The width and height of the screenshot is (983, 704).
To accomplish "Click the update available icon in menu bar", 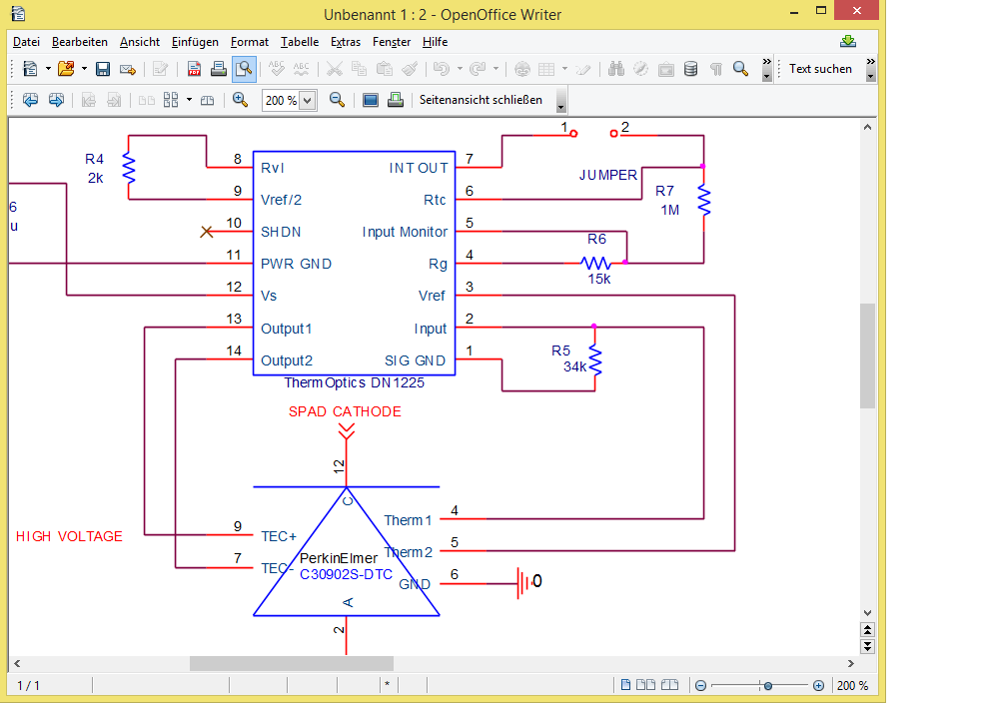I will (848, 42).
